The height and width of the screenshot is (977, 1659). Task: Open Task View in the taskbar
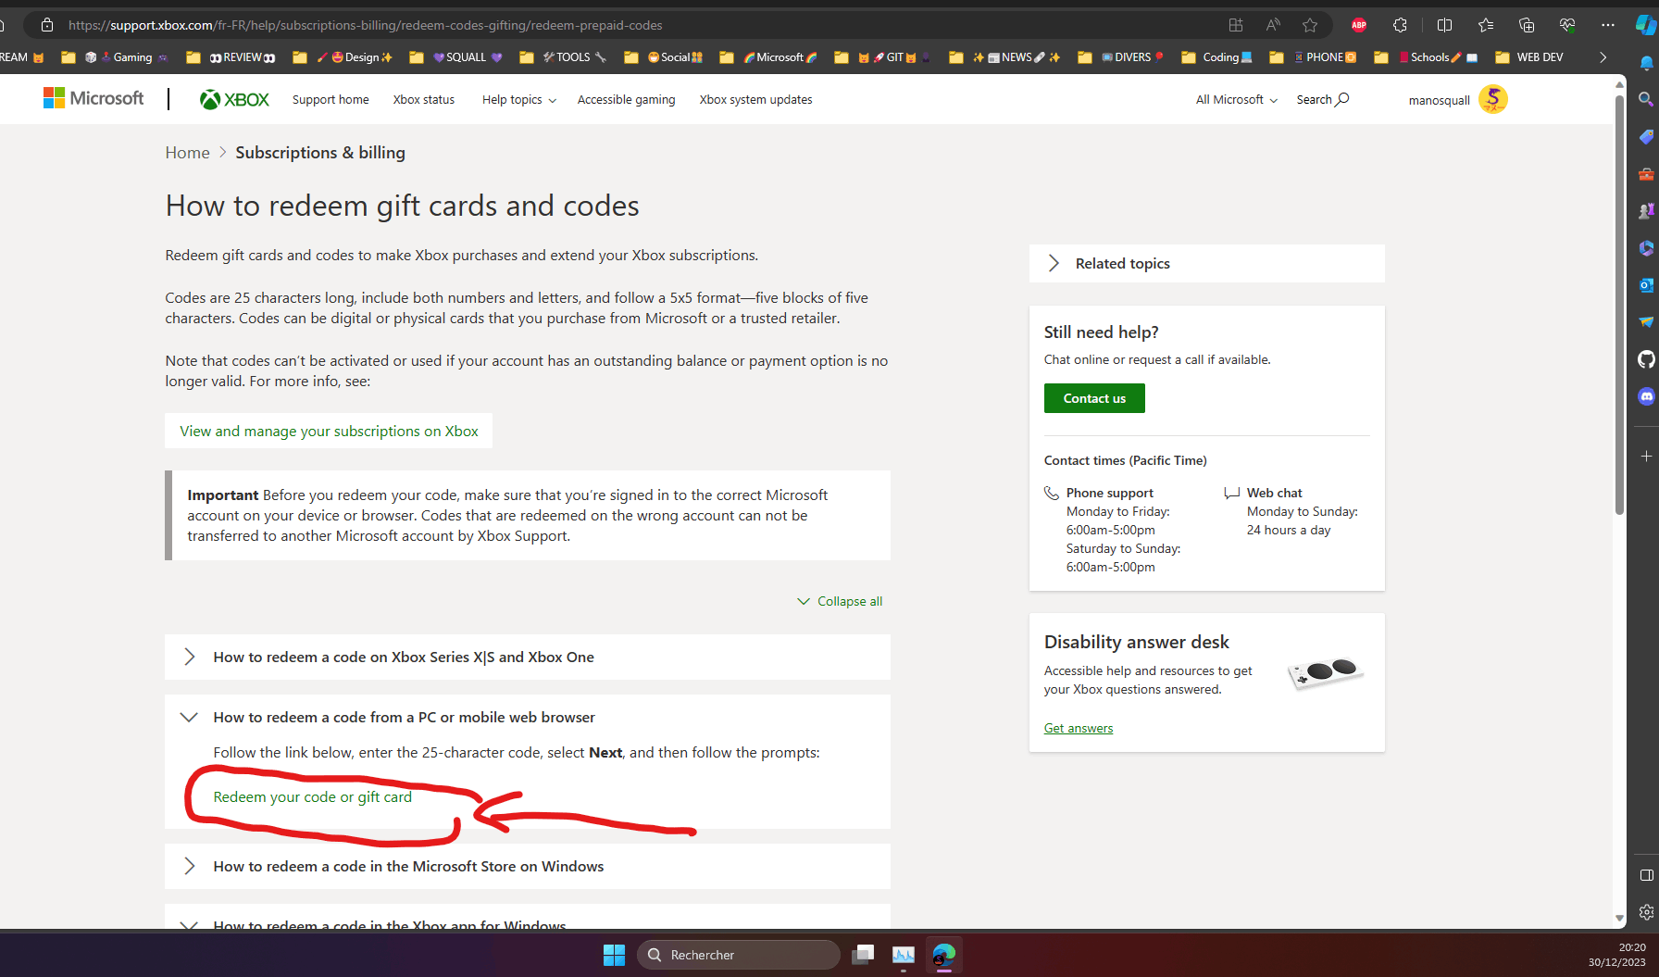click(x=863, y=955)
